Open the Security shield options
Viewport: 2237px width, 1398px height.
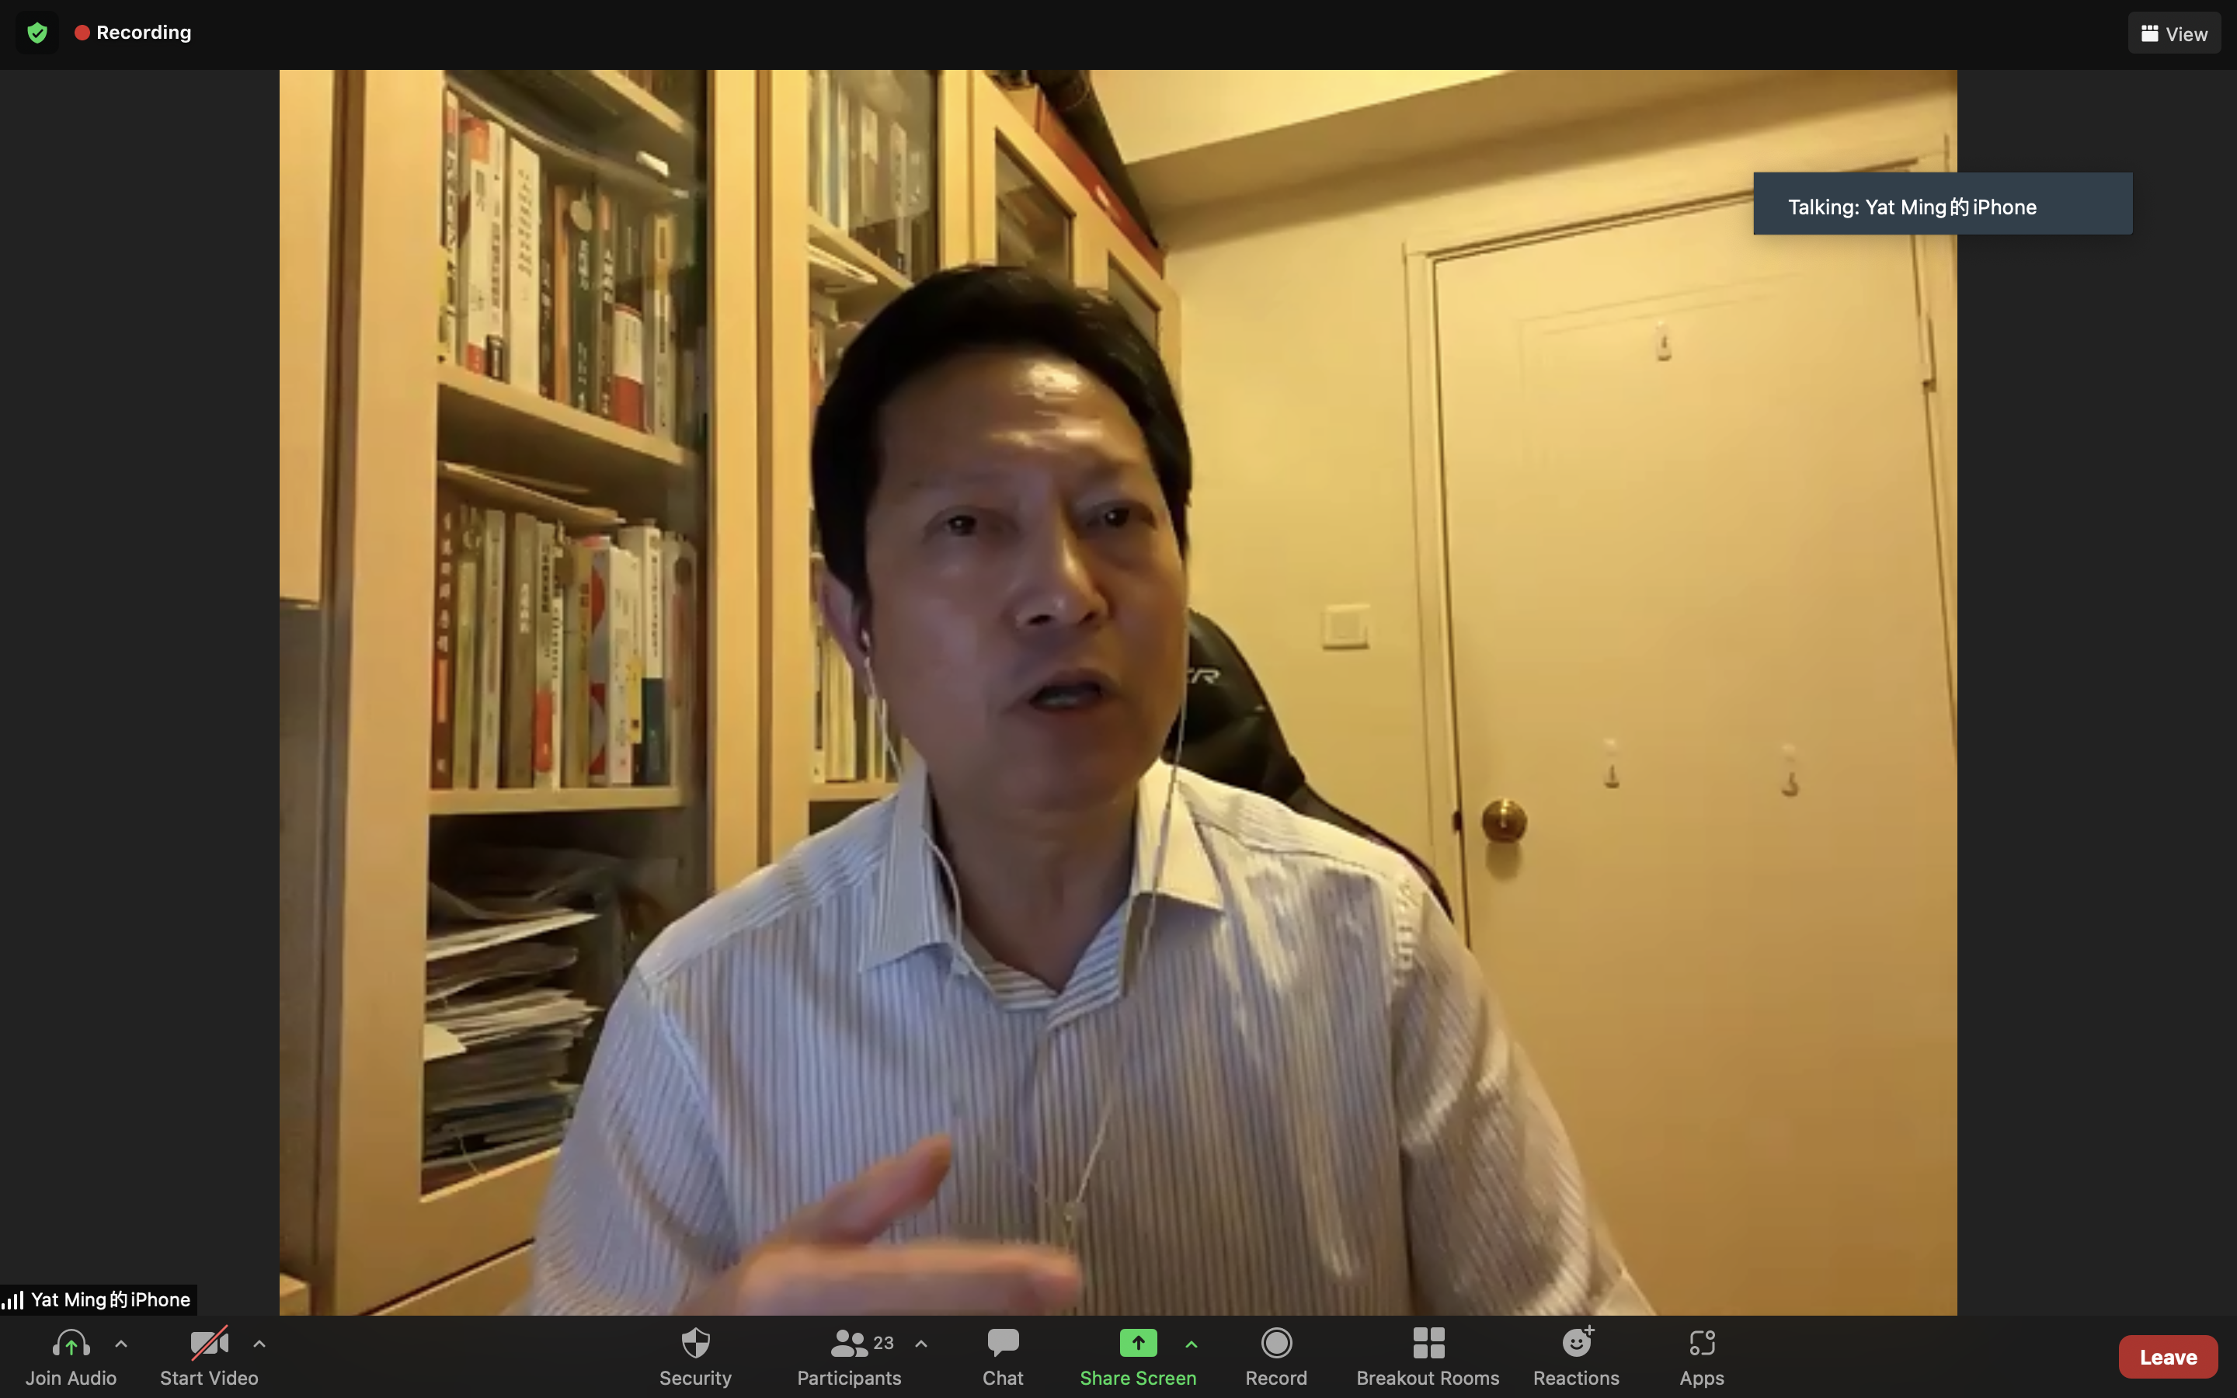(695, 1355)
